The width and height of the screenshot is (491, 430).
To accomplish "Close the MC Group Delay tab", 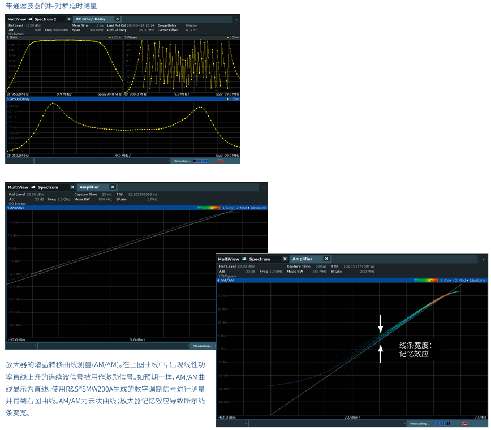I will 117,19.
